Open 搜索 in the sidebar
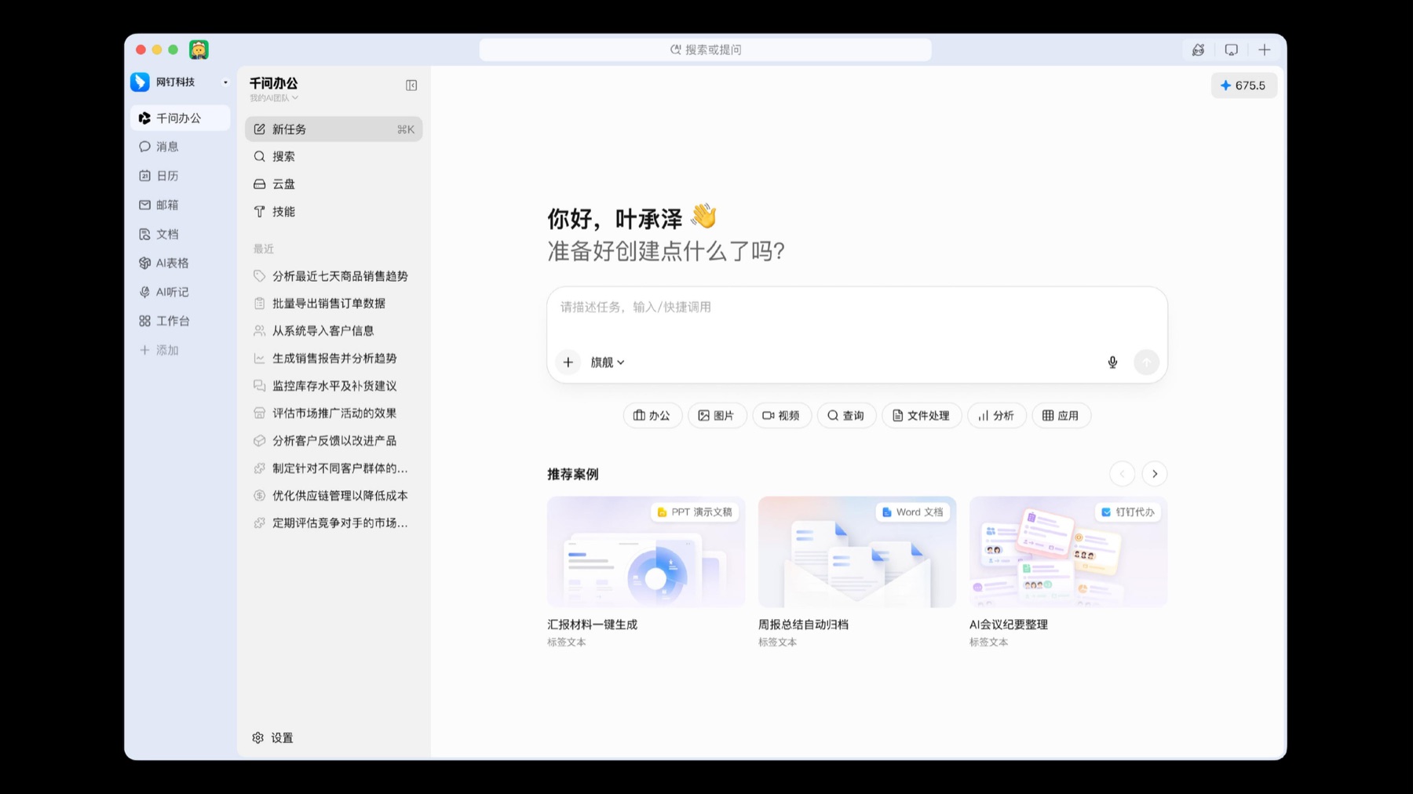1413x794 pixels. [334, 157]
